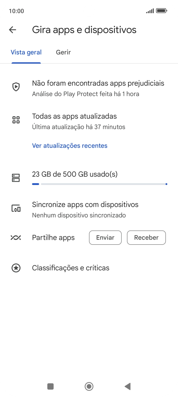Open Classificações e críticas

(x=71, y=268)
